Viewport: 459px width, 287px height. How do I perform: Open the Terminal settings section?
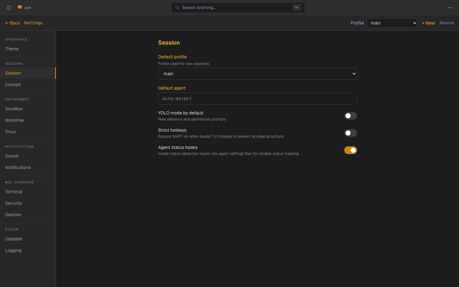click(x=28, y=192)
